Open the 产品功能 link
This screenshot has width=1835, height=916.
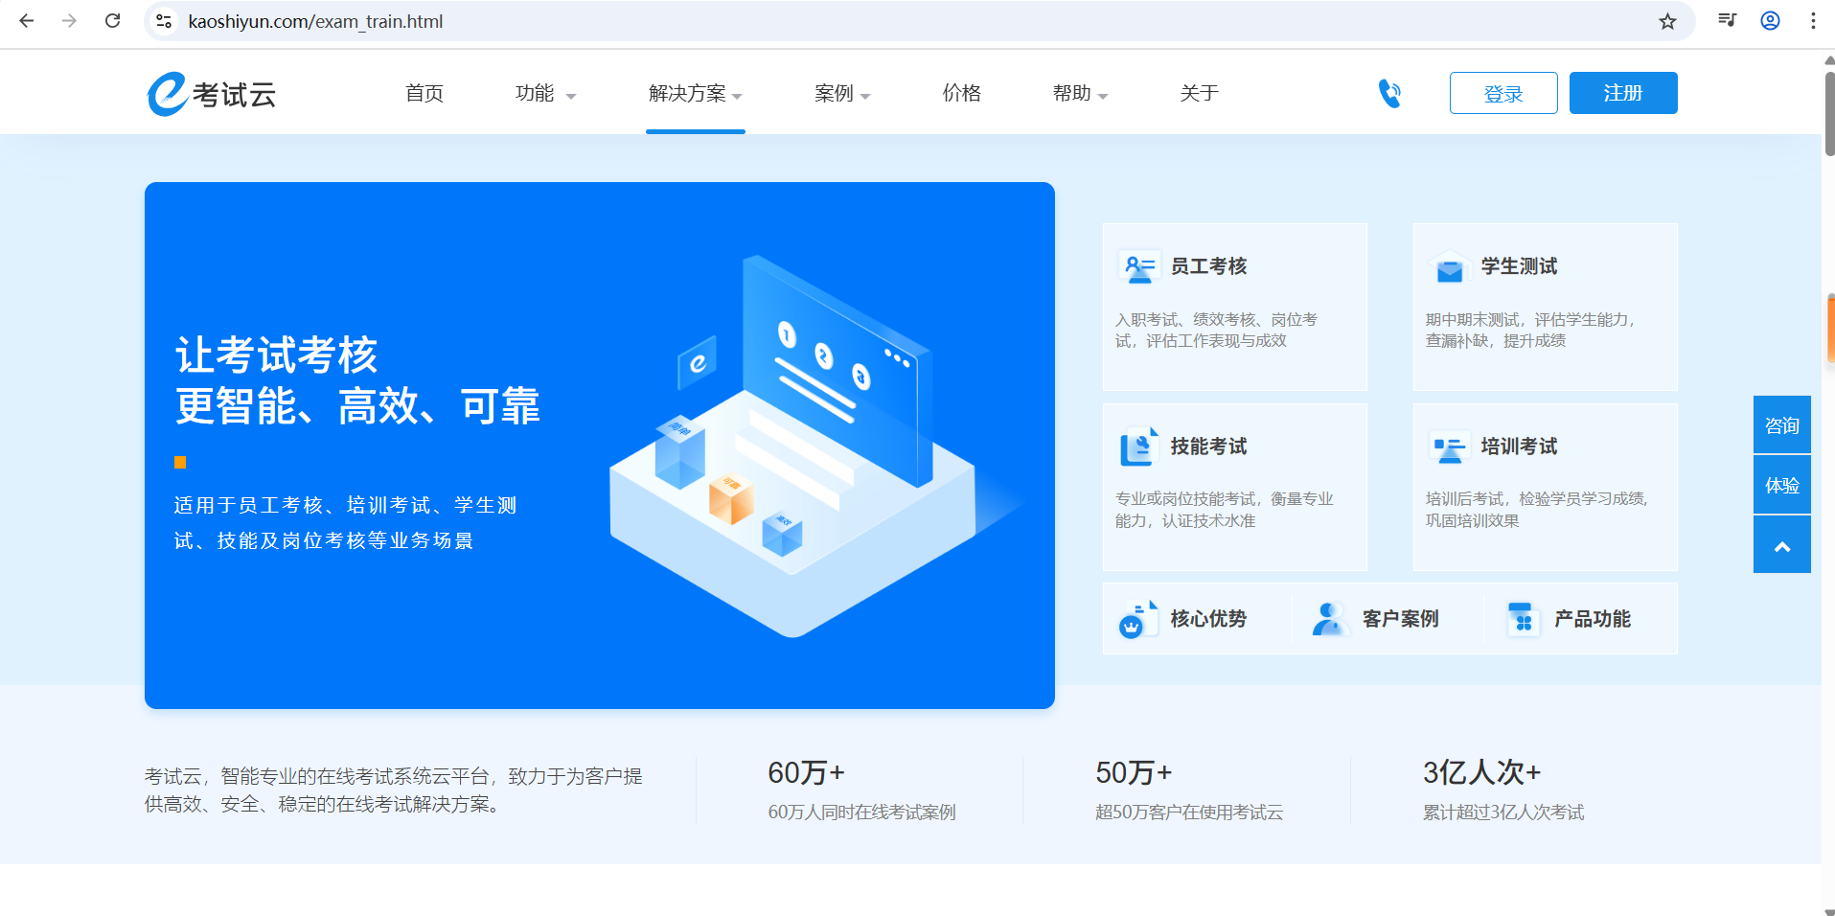click(1593, 619)
